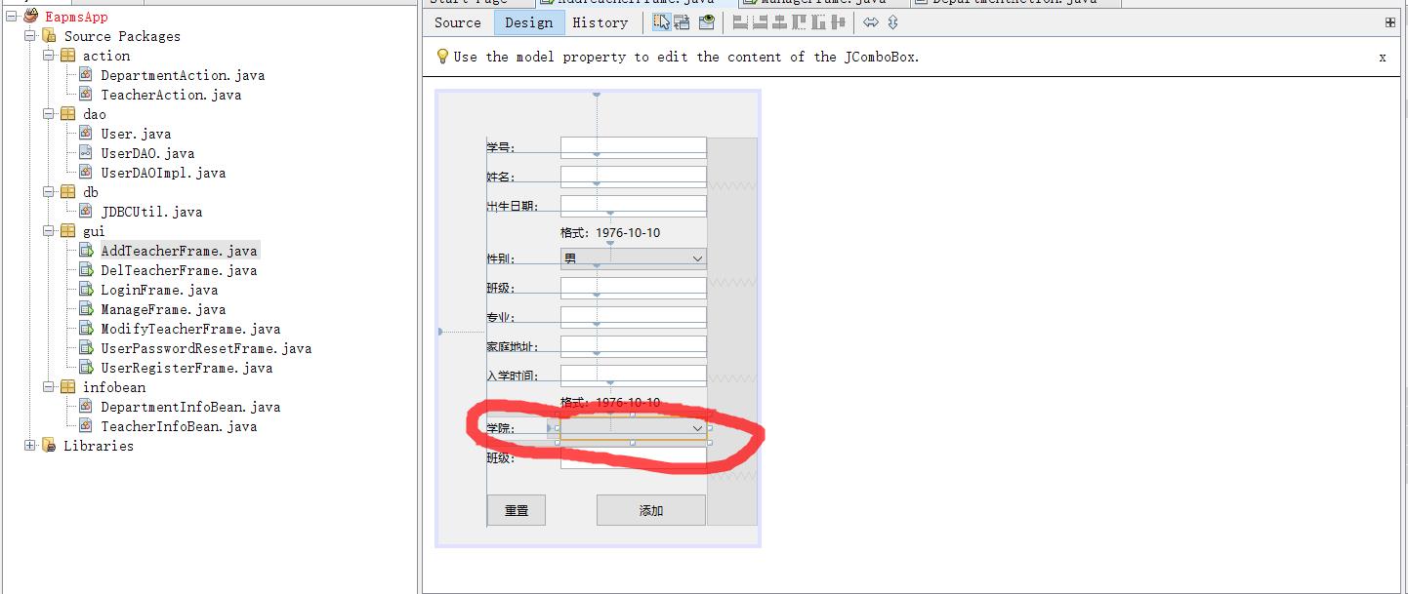Click the 姓名 text field
The height and width of the screenshot is (594, 1408).
click(x=634, y=177)
